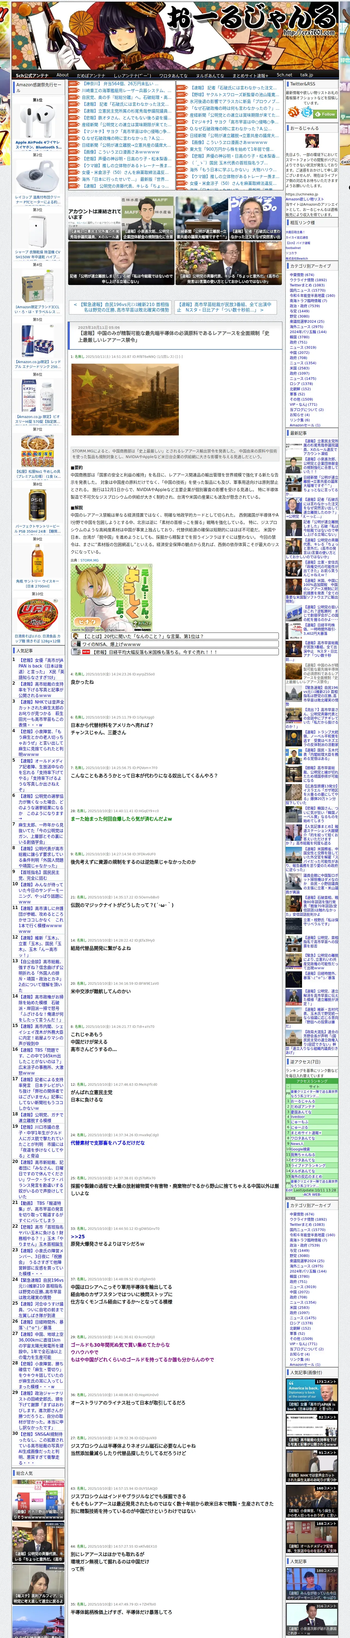Click 我無ちゃんねる in the access ranking table
This screenshot has width=350, height=1638.
303,1155
